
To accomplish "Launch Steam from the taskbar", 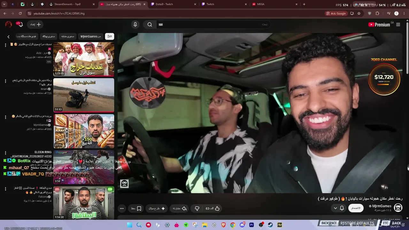I will coord(270,225).
